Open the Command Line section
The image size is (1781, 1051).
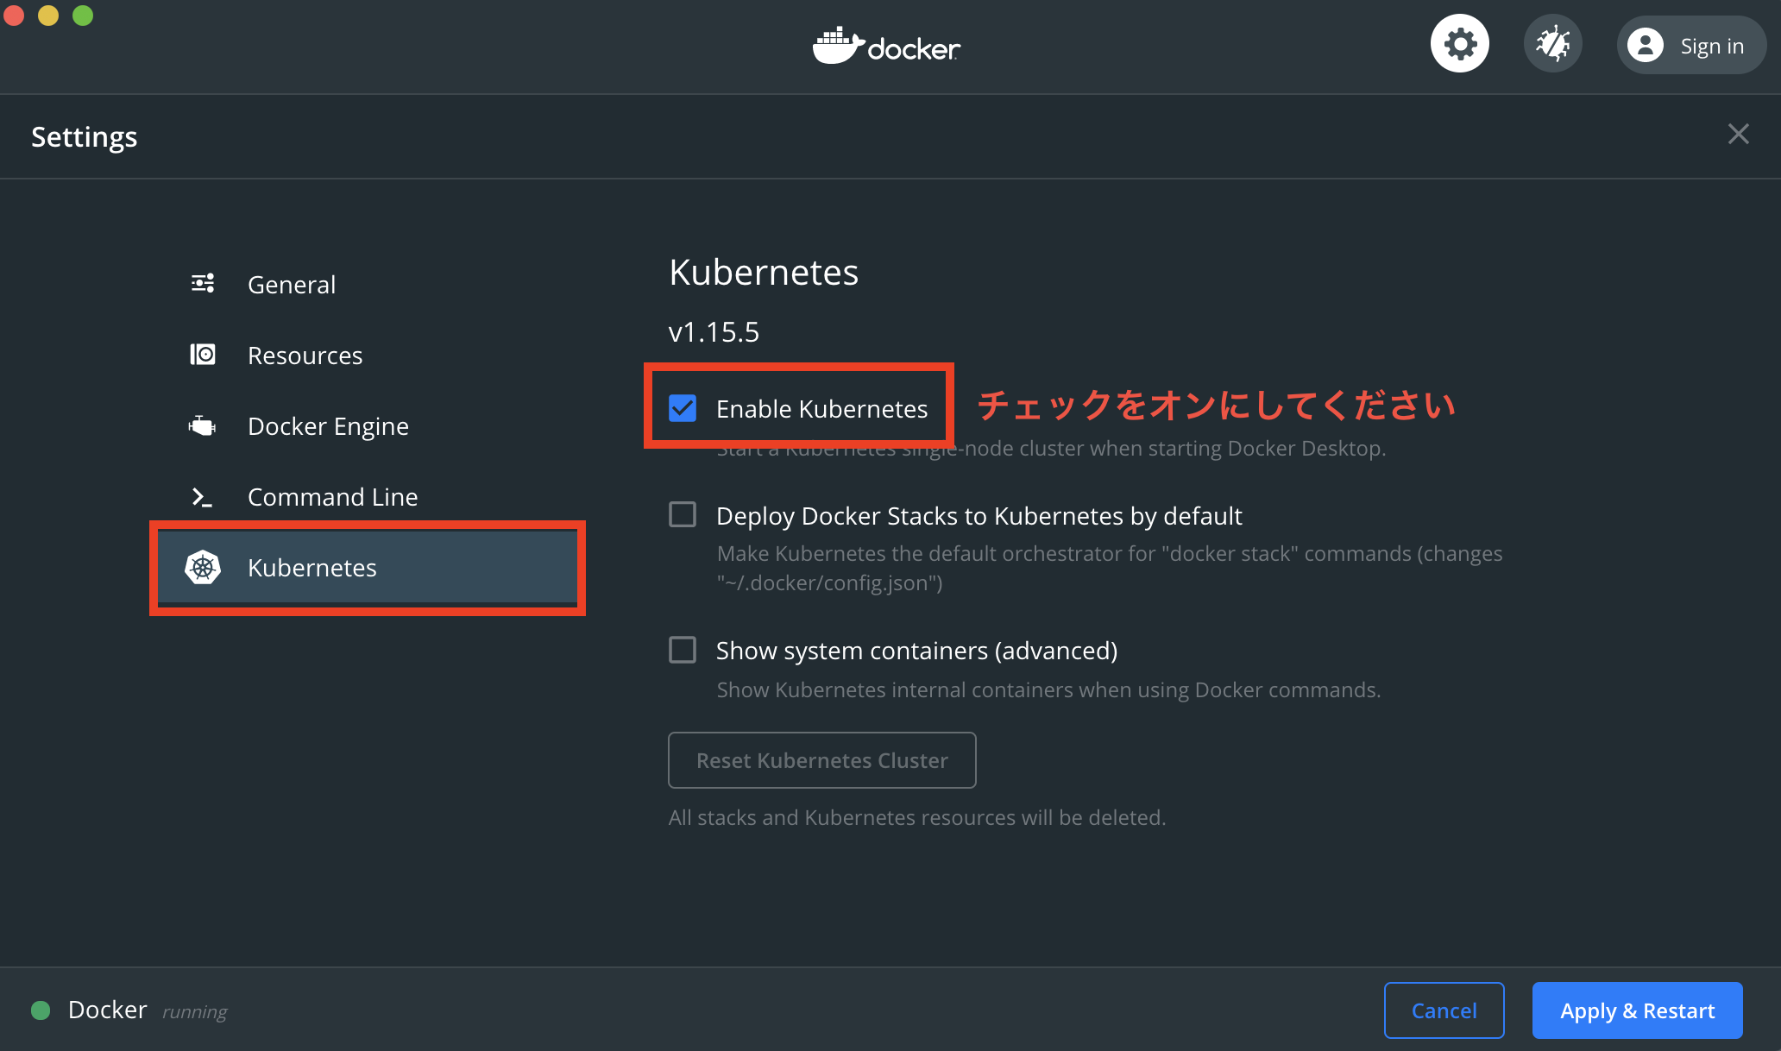coord(332,496)
